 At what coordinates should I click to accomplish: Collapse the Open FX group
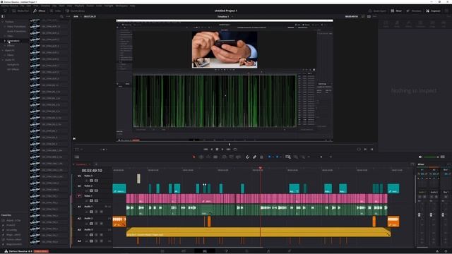[x=3, y=50]
